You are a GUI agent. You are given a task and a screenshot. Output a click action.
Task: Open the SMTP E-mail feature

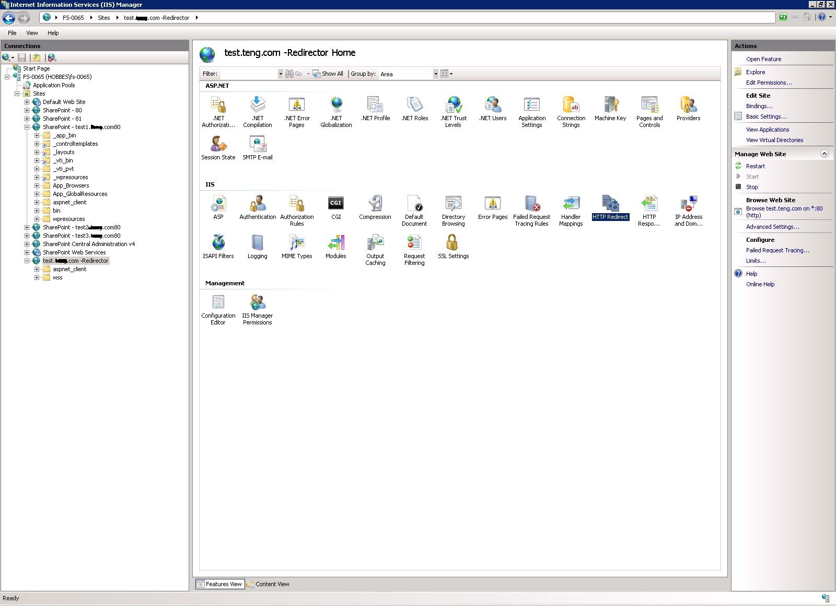pos(258,147)
